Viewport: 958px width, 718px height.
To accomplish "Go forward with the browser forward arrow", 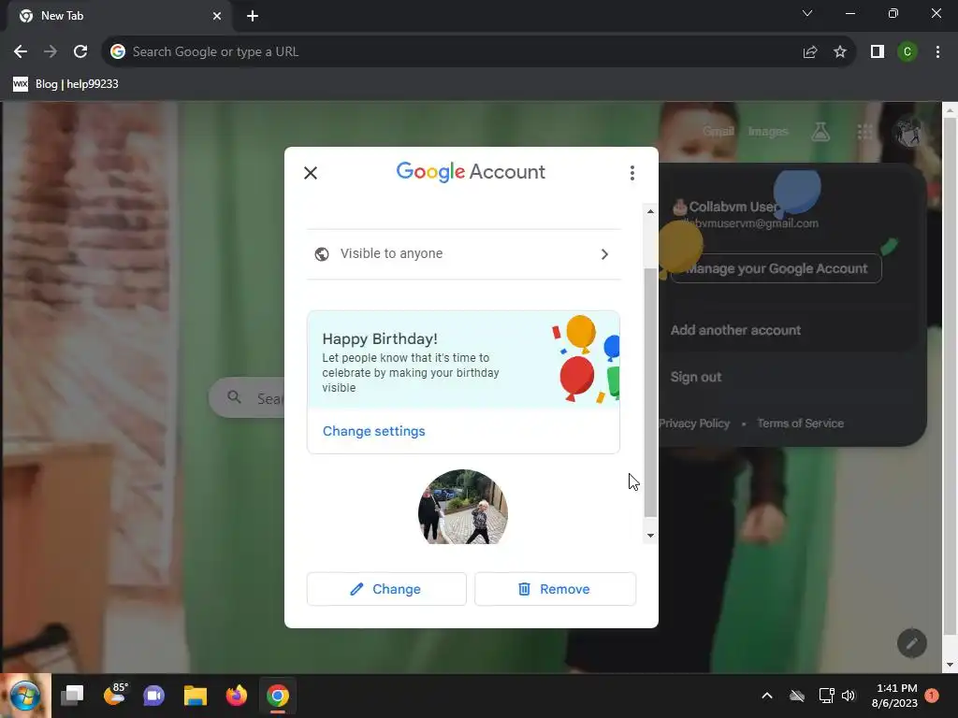I will click(51, 52).
